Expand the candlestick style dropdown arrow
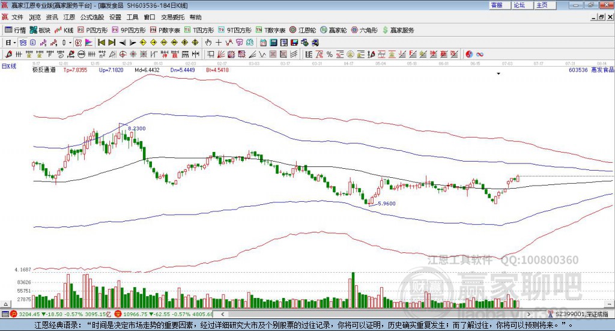Viewport: 615px width, 331px height. coord(70,43)
